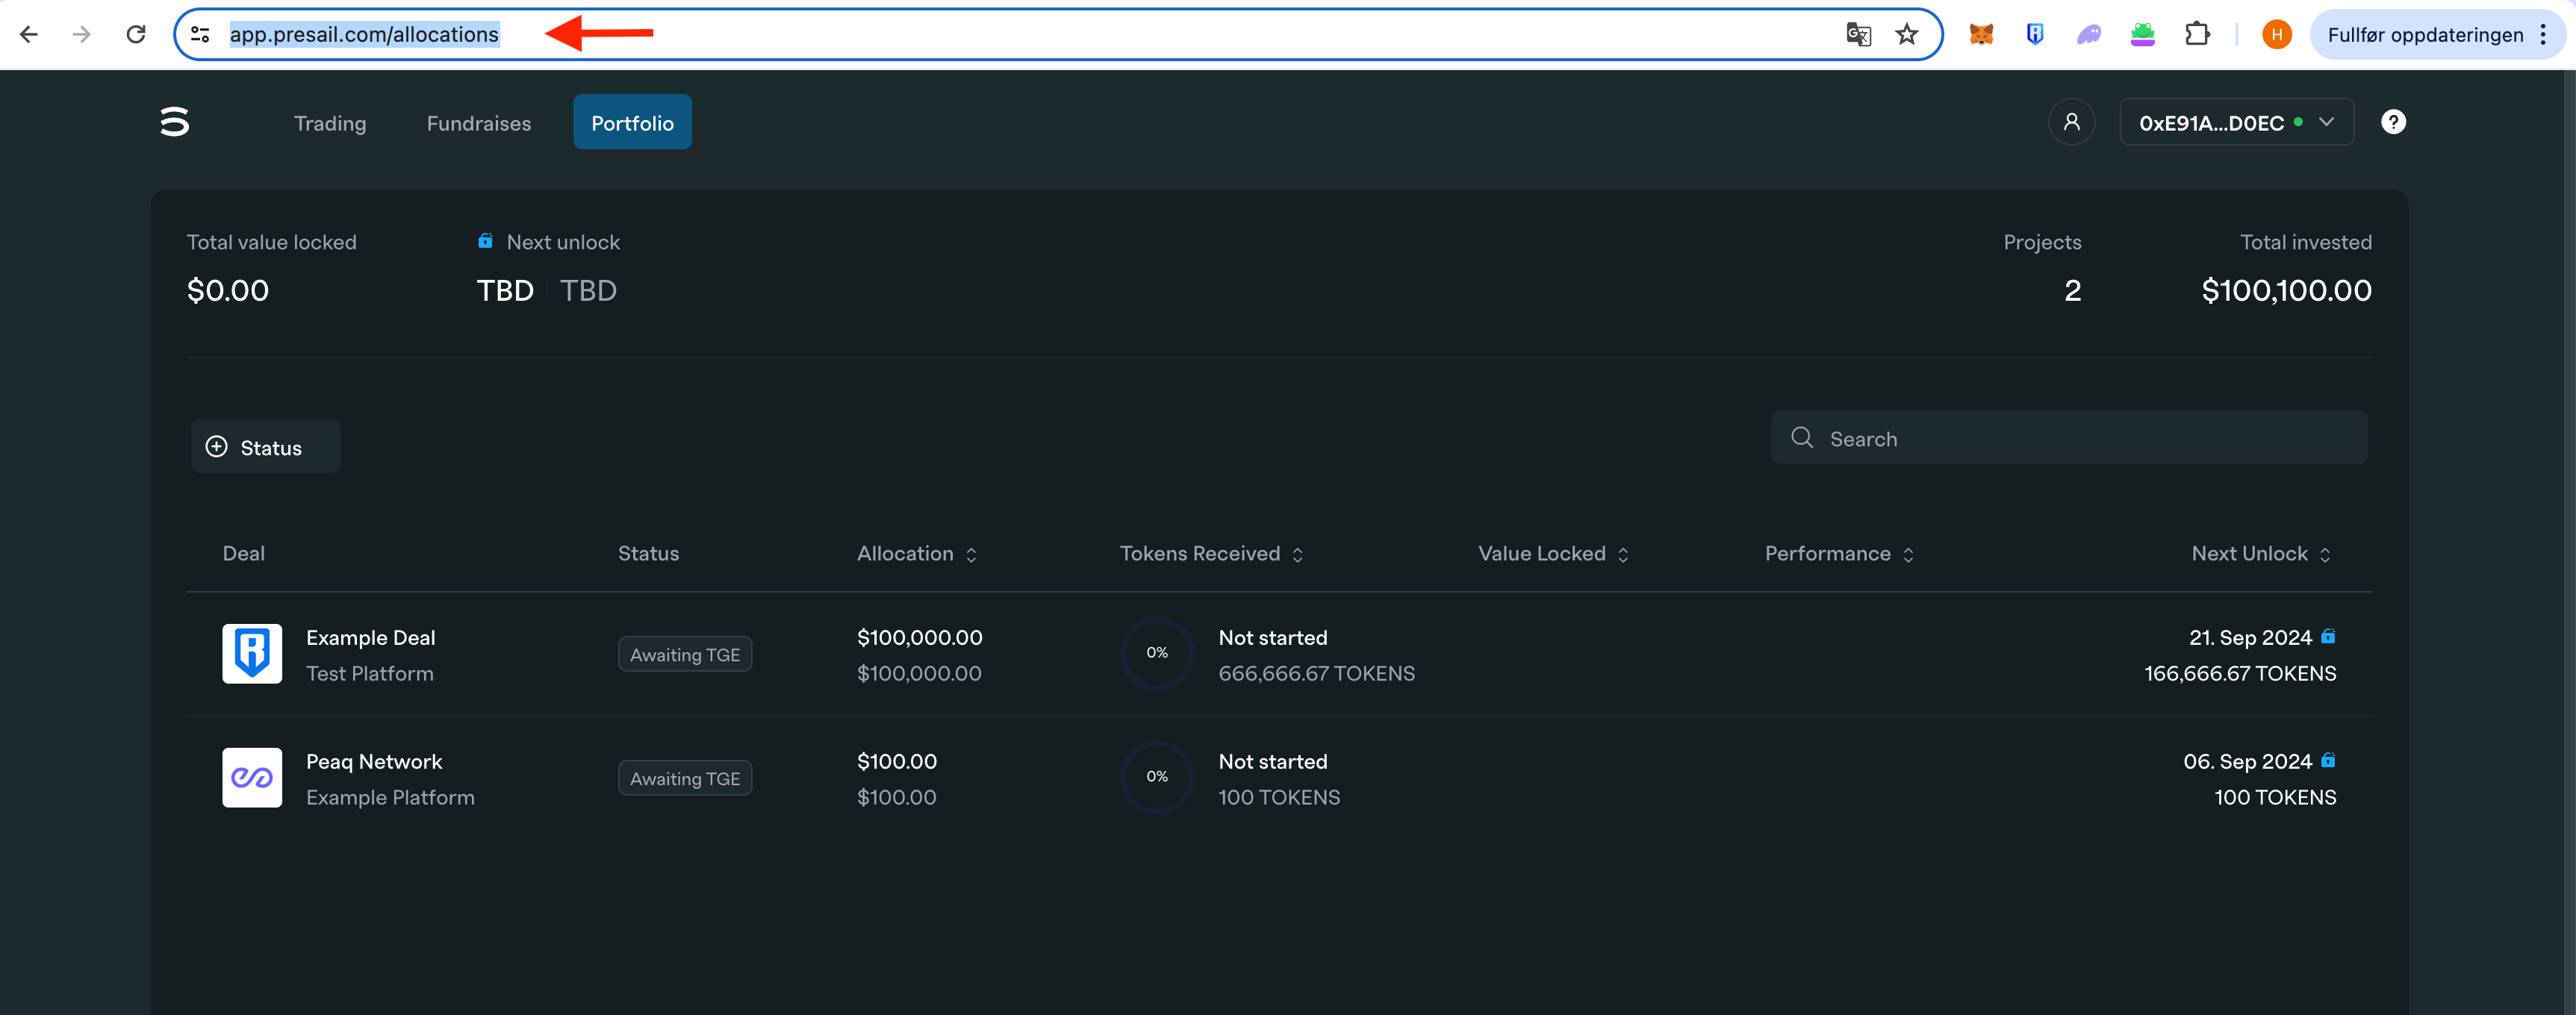The image size is (2576, 1015).
Task: Click the browser forward arrow
Action: pos(82,35)
